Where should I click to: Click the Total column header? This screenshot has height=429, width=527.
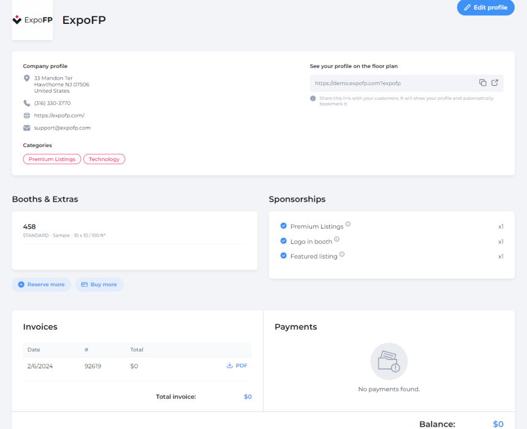click(137, 350)
